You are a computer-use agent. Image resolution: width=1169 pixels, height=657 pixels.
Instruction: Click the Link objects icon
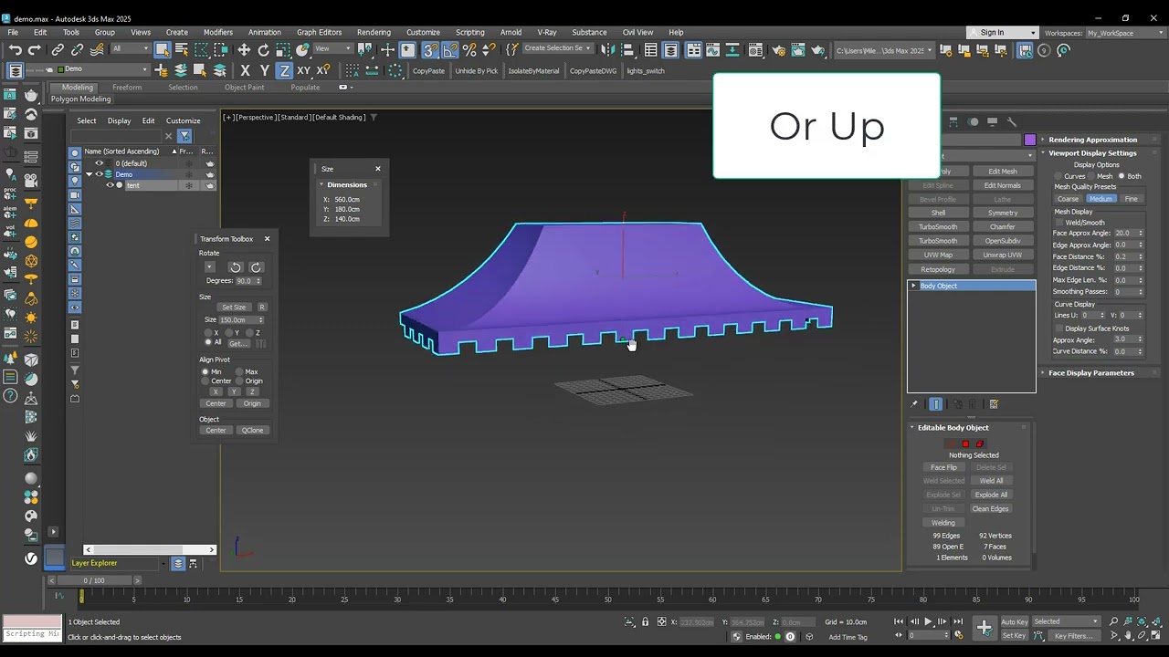tap(58, 50)
